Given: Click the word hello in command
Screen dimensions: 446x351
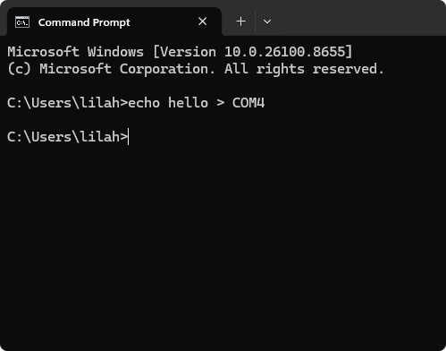Looking at the screenshot, I should [x=188, y=103].
